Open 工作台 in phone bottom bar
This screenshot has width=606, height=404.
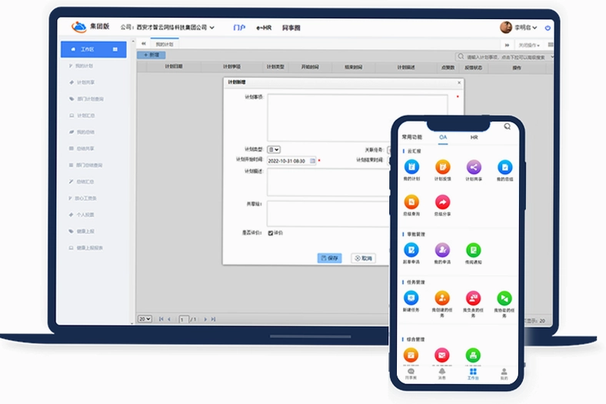[x=473, y=373]
